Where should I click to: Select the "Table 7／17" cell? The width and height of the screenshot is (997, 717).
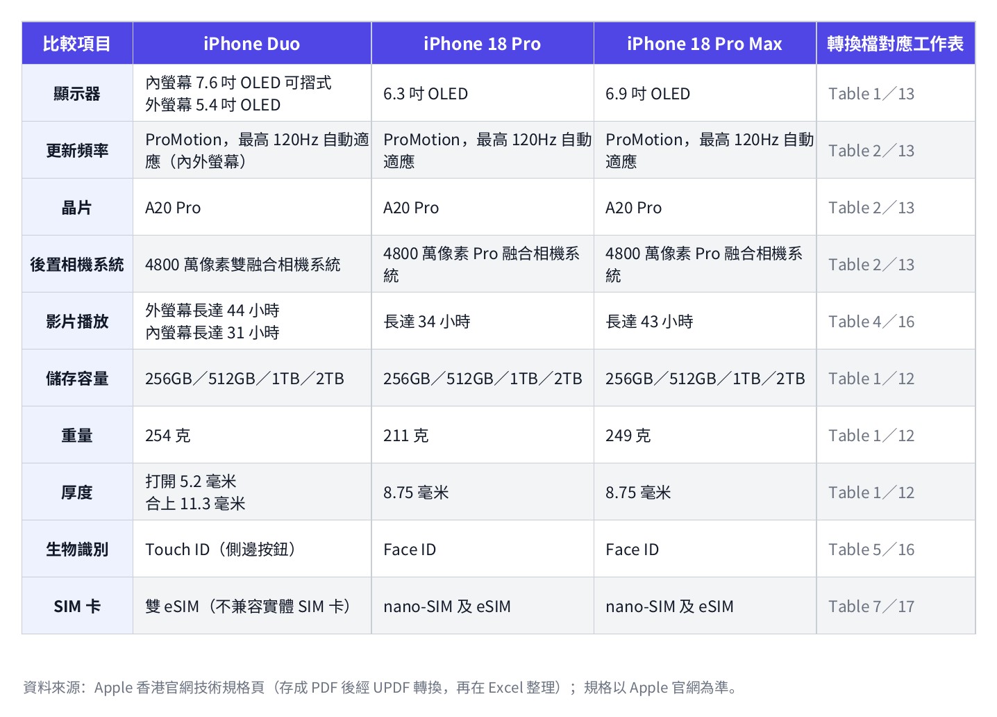896,607
